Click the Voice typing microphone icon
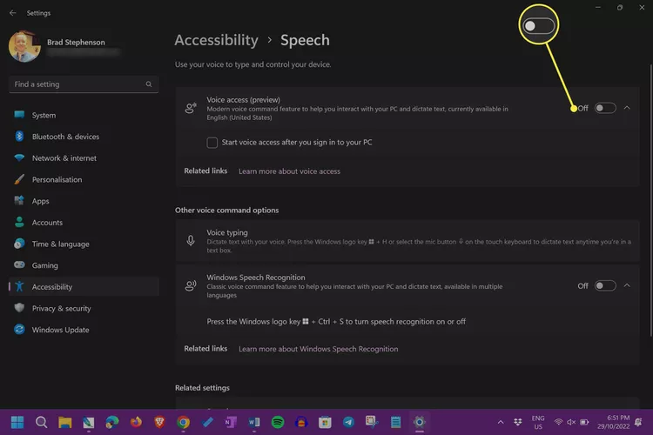 [x=191, y=241]
